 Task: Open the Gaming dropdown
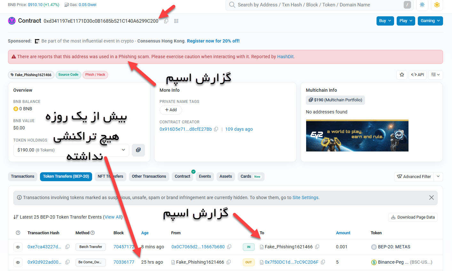pos(430,20)
